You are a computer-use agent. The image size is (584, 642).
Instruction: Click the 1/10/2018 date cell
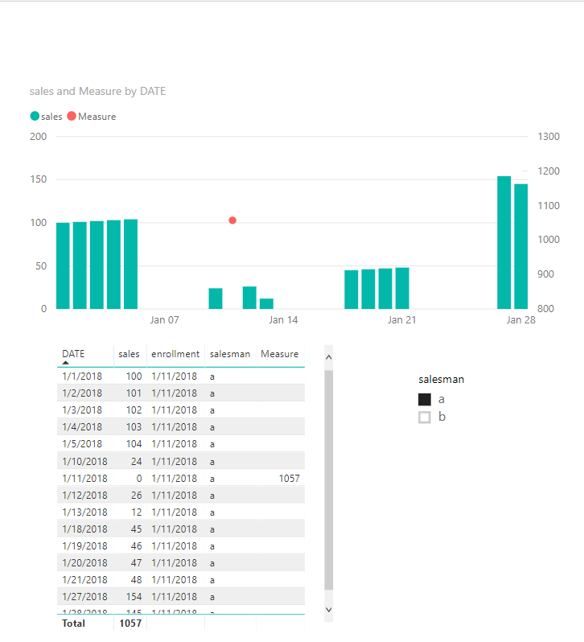tap(84, 462)
